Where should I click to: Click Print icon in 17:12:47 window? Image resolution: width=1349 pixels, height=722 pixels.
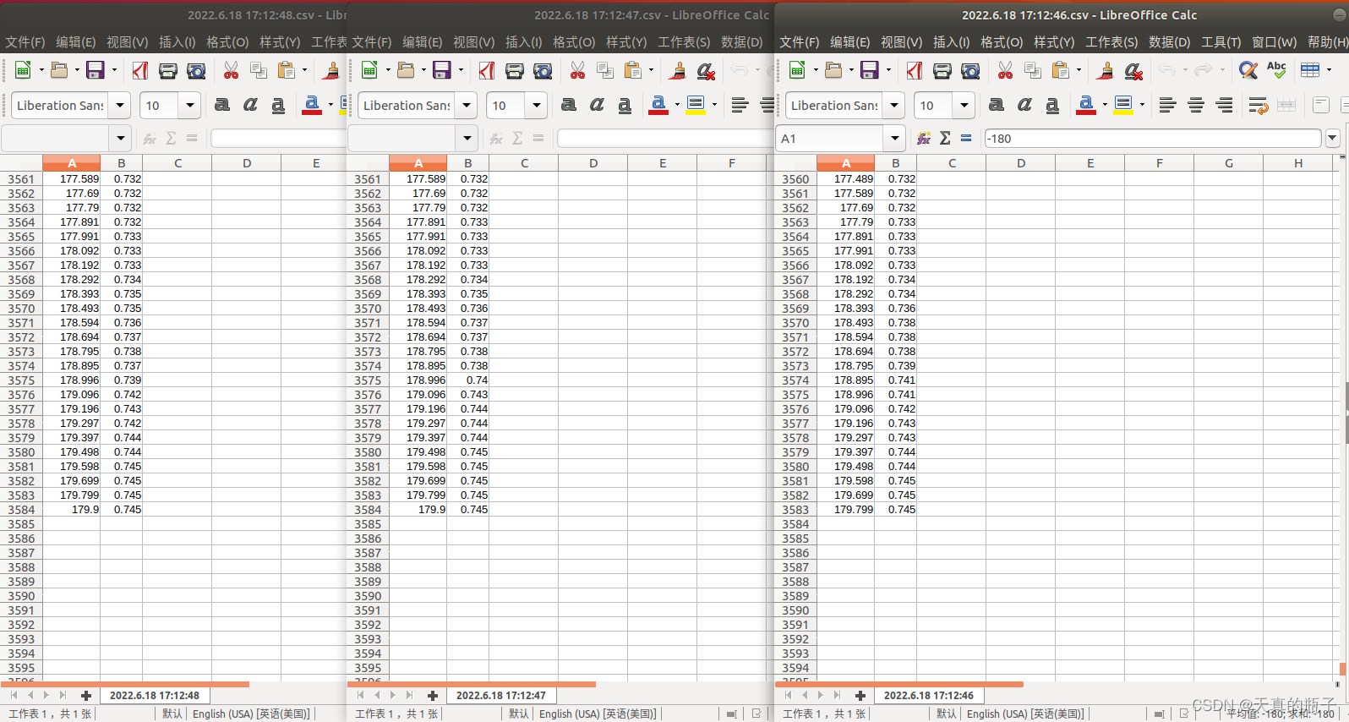515,70
